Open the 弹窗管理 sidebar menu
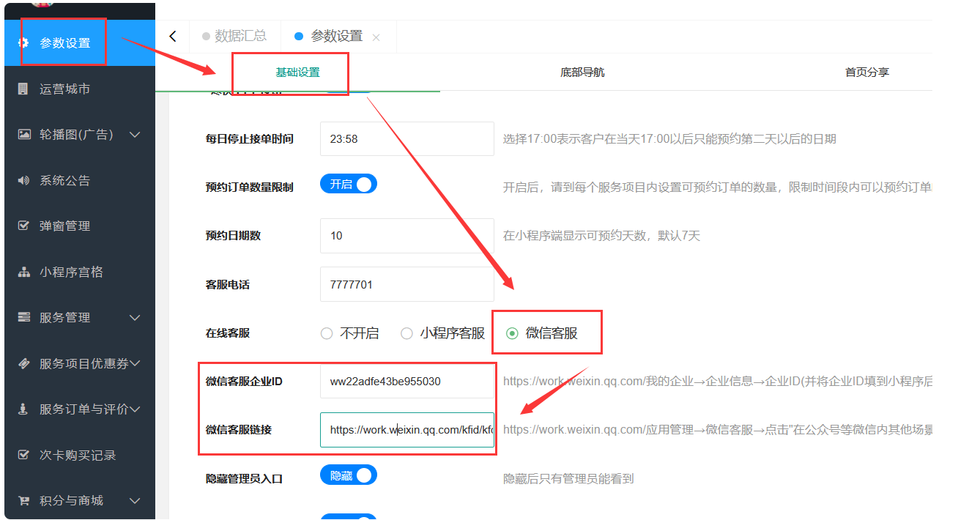 pos(80,226)
